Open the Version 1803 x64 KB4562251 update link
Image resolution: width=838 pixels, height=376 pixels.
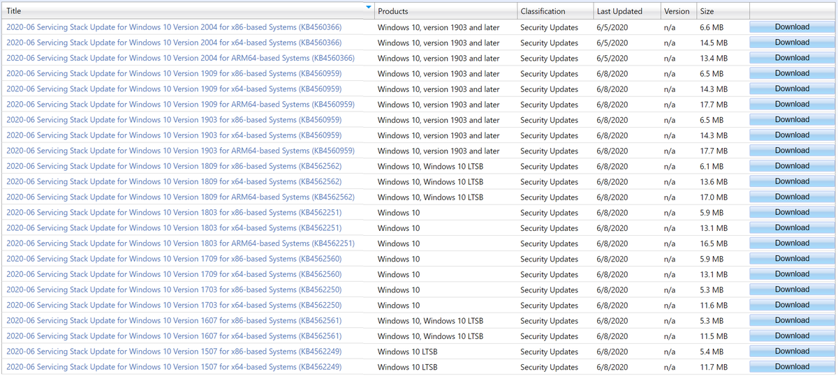point(174,228)
